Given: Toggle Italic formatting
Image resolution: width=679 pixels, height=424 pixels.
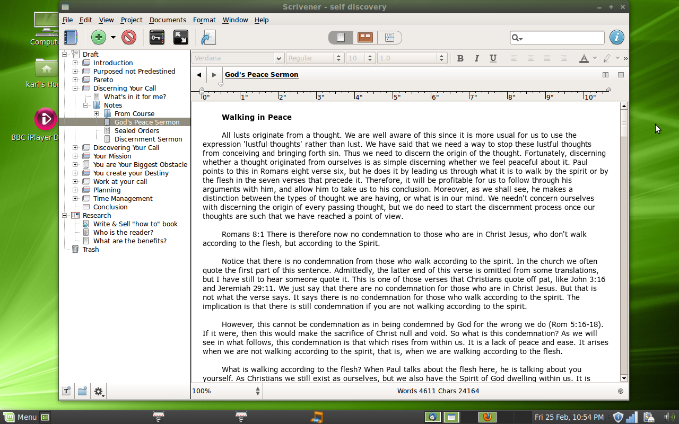Looking at the screenshot, I should tap(476, 58).
